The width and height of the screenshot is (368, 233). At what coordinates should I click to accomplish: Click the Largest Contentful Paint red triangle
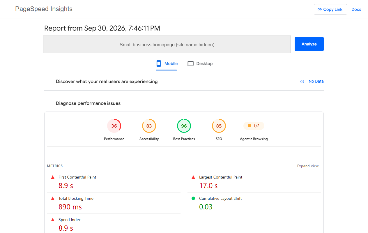193,177
